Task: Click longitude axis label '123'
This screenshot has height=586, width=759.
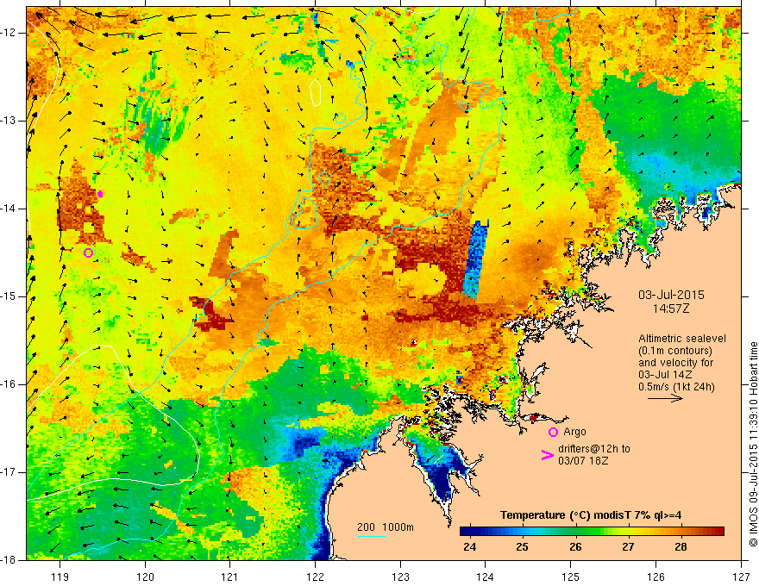Action: click(400, 577)
